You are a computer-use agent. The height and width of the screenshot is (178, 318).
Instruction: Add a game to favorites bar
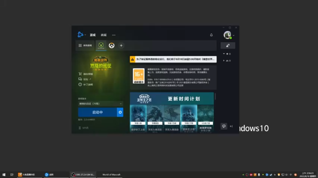click(x=121, y=45)
